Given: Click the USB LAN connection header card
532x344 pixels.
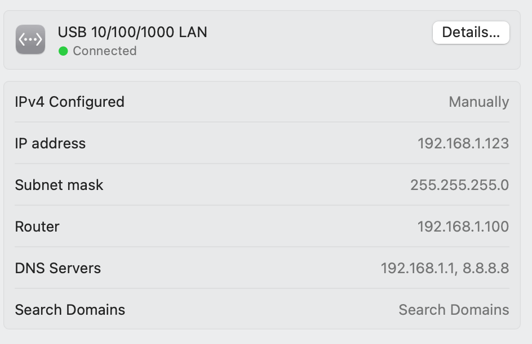Looking at the screenshot, I should coord(262,40).
